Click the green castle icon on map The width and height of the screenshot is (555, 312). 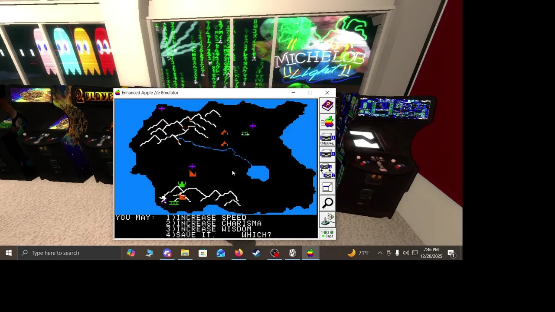(182, 185)
